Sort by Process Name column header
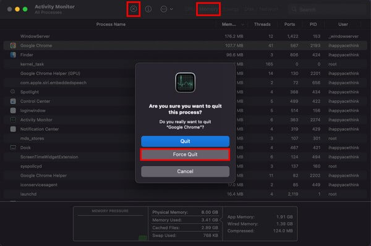The height and width of the screenshot is (246, 371). [111, 24]
